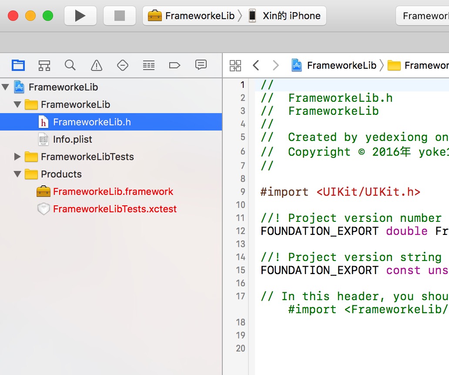Image resolution: width=449 pixels, height=375 pixels.
Task: Expand the FrameworkeLibTests folder
Action: 17,157
